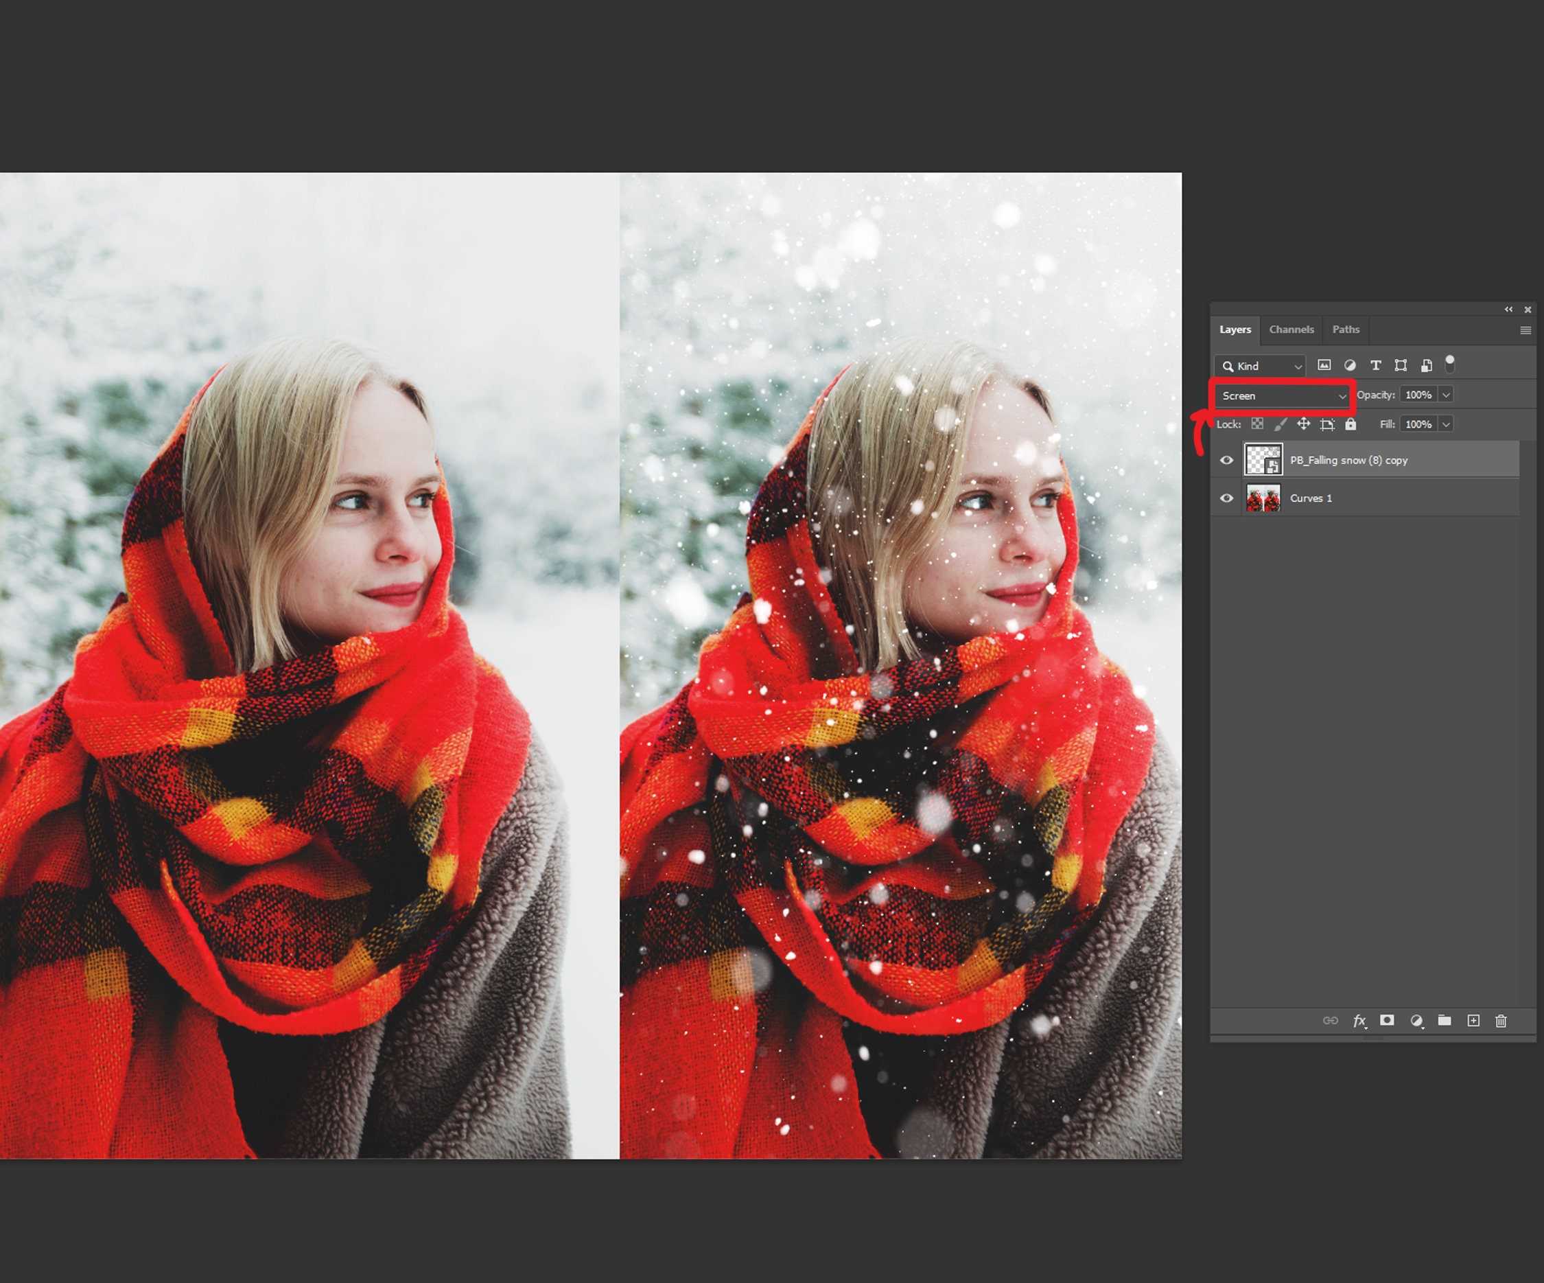1544x1283 pixels.
Task: Add a layer mask
Action: (x=1387, y=1019)
